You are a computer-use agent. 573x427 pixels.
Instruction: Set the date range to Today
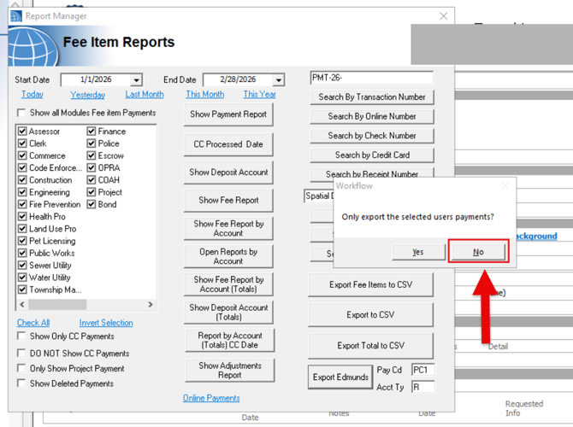(32, 95)
